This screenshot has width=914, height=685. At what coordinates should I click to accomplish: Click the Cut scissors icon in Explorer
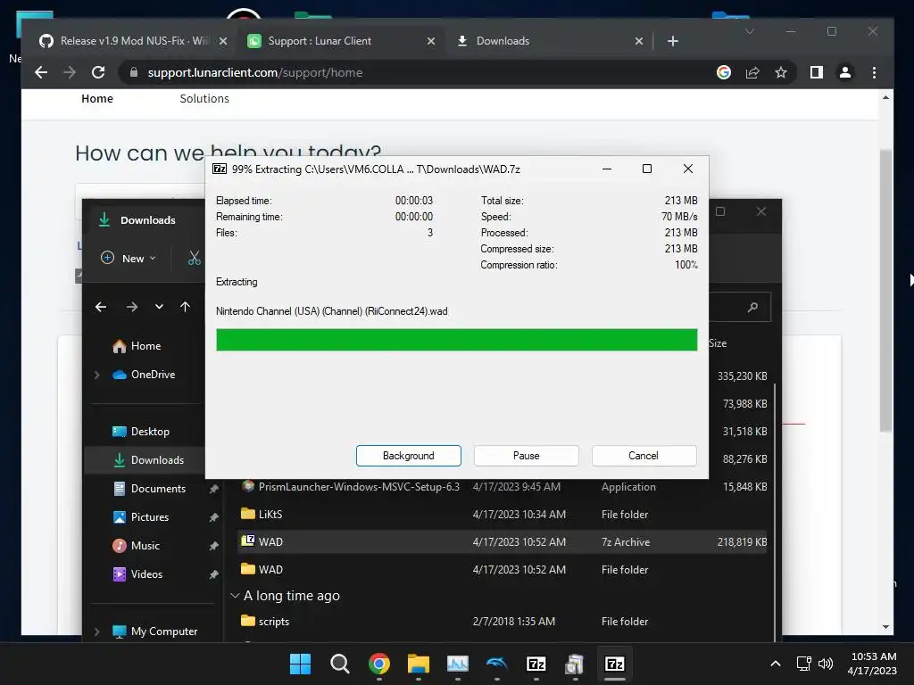pyautogui.click(x=194, y=258)
